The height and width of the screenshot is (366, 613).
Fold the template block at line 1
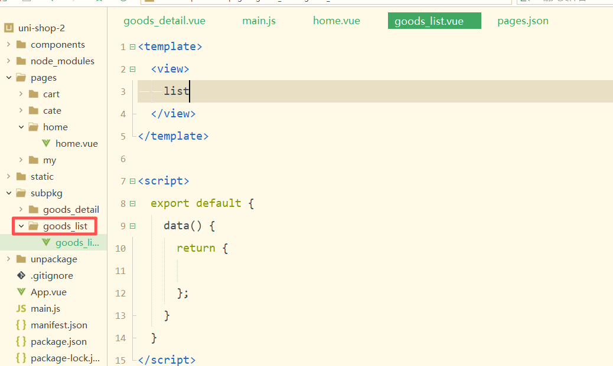(x=132, y=47)
